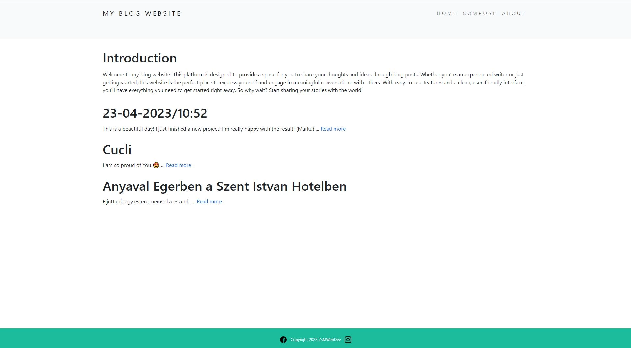
Task: Click the Copyright 2023 ZsMWebDev text
Action: click(315, 340)
